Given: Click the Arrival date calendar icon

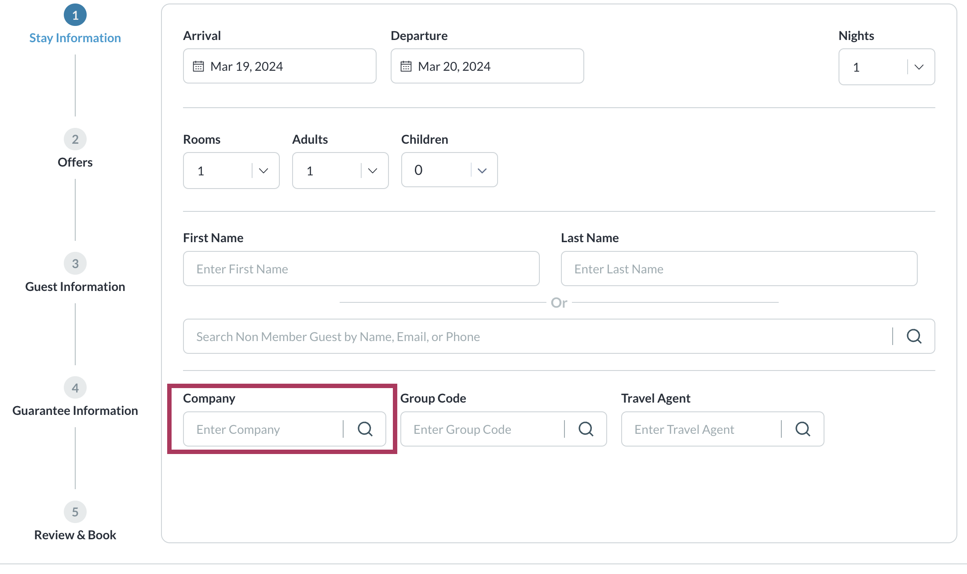Looking at the screenshot, I should (x=198, y=66).
